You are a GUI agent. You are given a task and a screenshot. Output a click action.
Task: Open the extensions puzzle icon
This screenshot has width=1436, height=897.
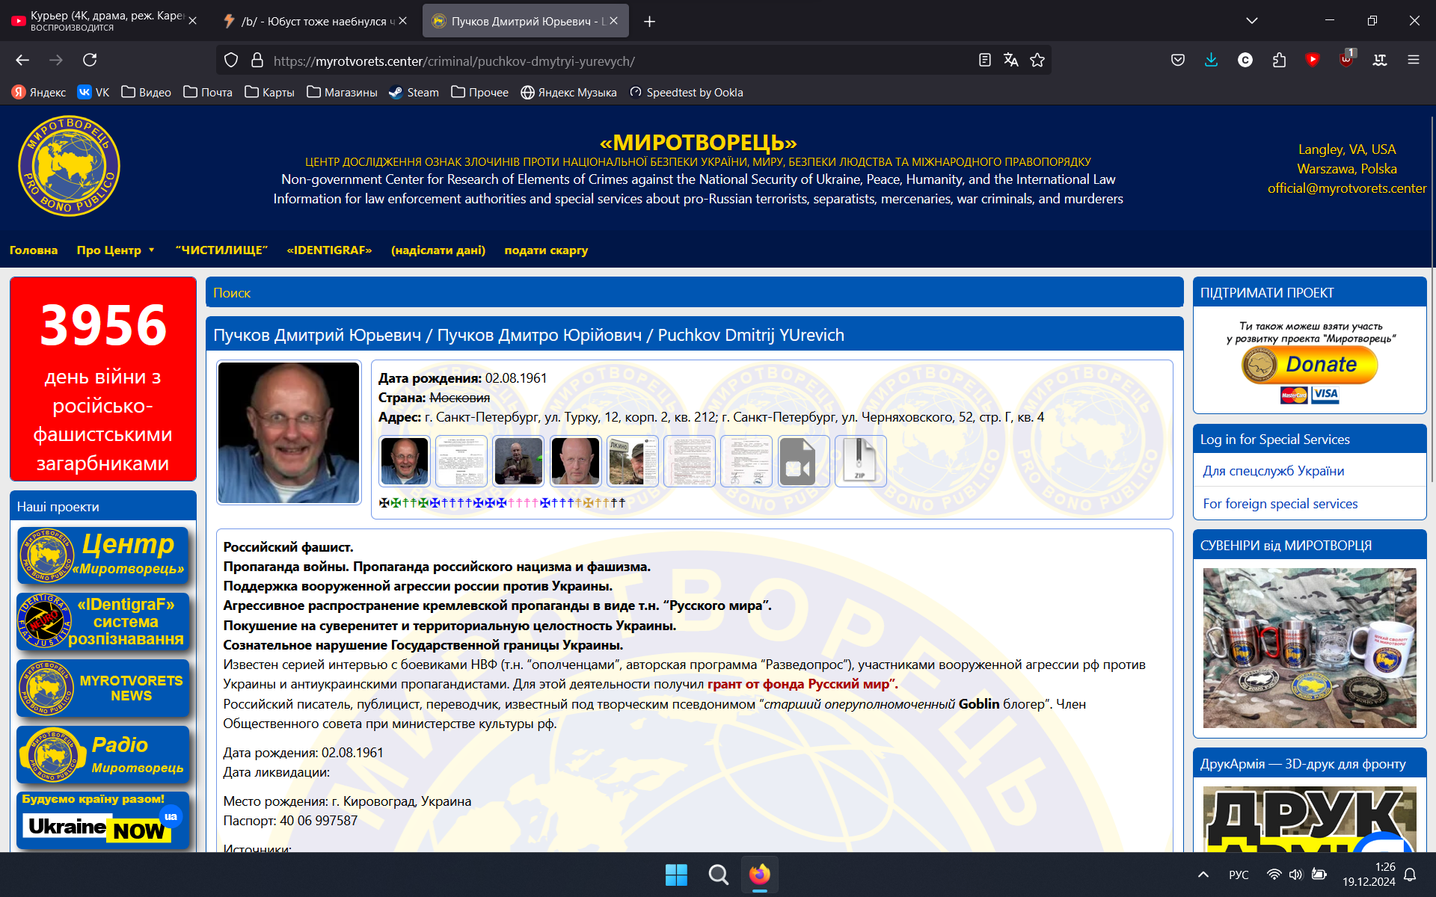[x=1279, y=60]
